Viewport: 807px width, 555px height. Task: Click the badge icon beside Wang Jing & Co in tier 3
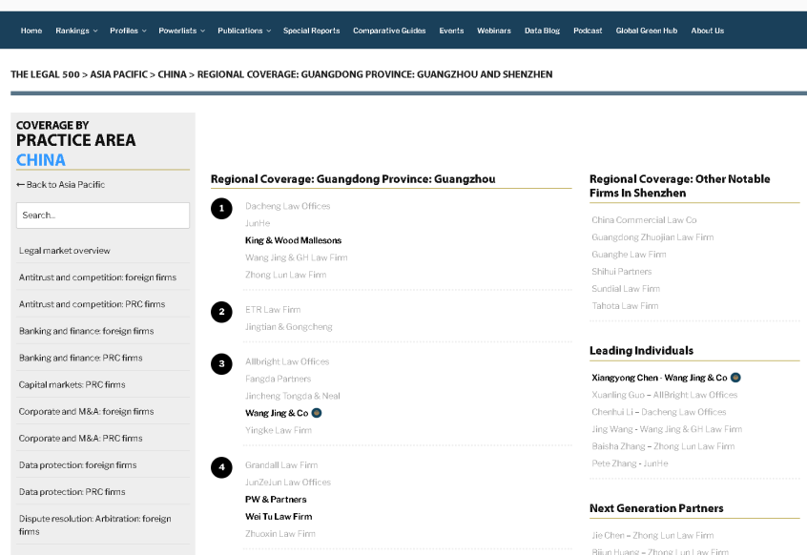click(317, 413)
